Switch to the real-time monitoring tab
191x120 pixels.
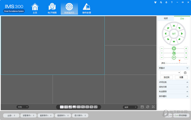pos(69,9)
